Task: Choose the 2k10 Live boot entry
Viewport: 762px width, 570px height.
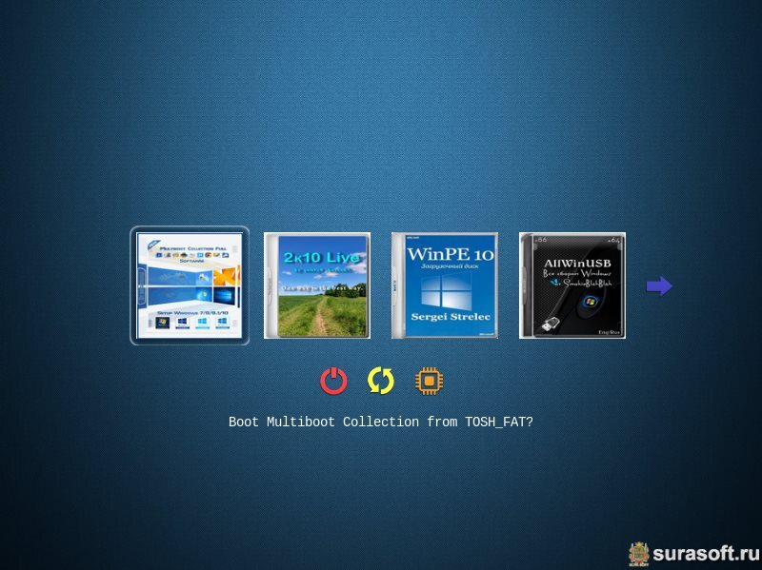Action: 317,285
